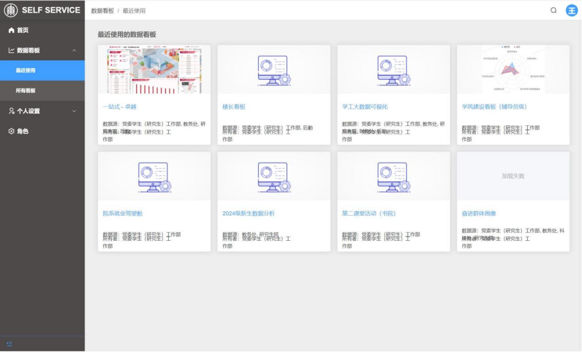Select 所有看板 in the sidebar
The image size is (582, 352).
[26, 91]
